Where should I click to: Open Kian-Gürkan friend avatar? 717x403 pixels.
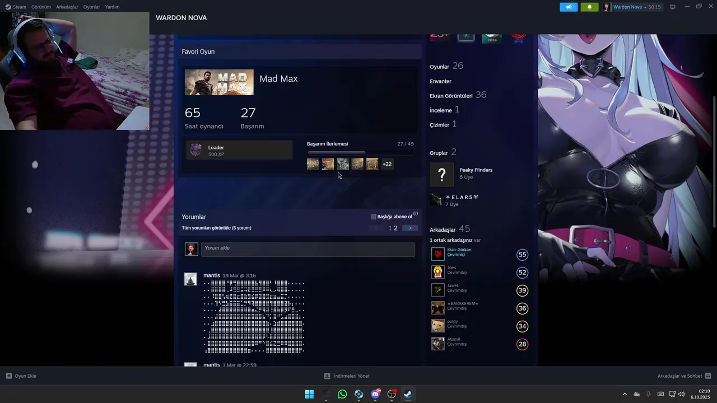click(438, 254)
